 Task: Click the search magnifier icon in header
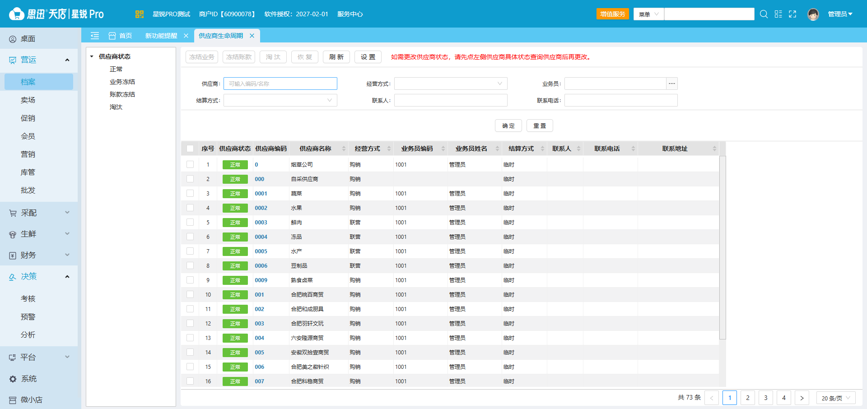764,14
